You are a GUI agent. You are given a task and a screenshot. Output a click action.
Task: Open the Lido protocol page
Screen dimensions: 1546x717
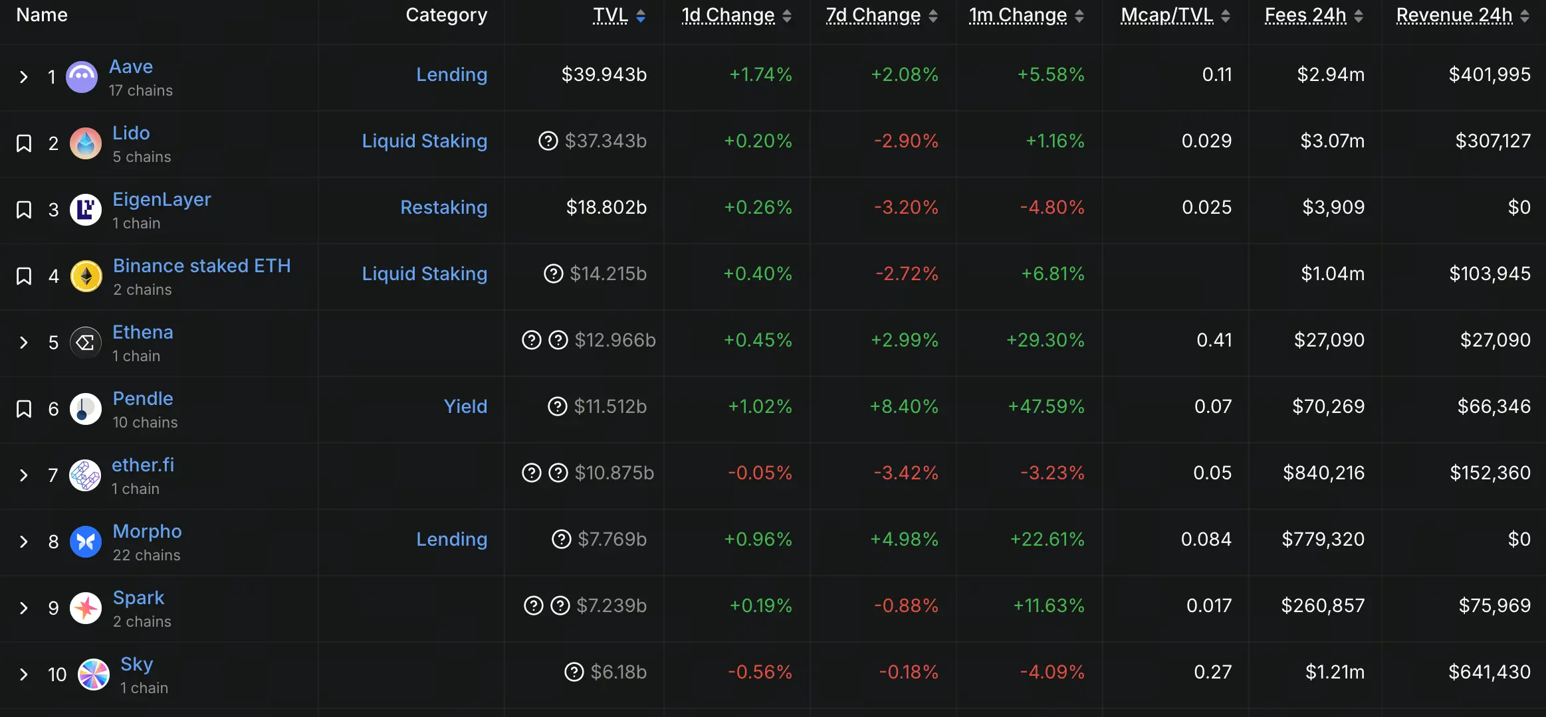(131, 133)
